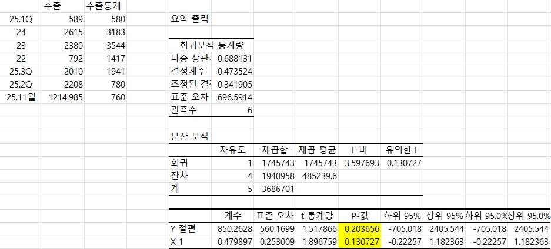The height and width of the screenshot is (249, 551).
Task: Click the t 통계량 value 1.896759
Action: [318, 241]
